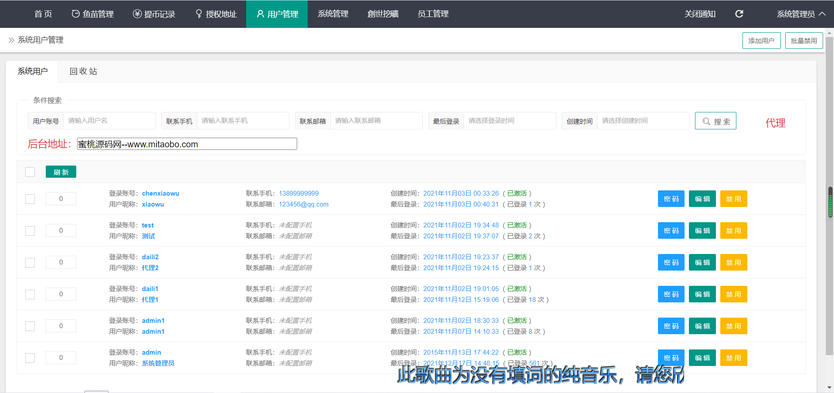The image size is (834, 393).
Task: Click the 提币记录 yen icon
Action: (x=137, y=14)
